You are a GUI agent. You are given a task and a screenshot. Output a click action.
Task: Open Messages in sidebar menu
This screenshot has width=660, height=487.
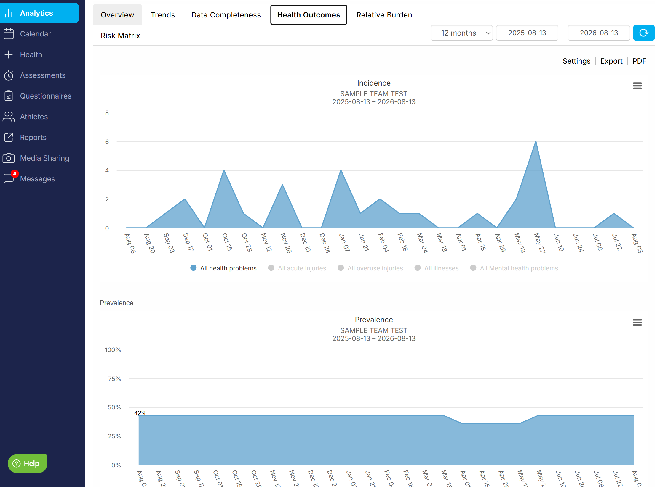pyautogui.click(x=38, y=179)
